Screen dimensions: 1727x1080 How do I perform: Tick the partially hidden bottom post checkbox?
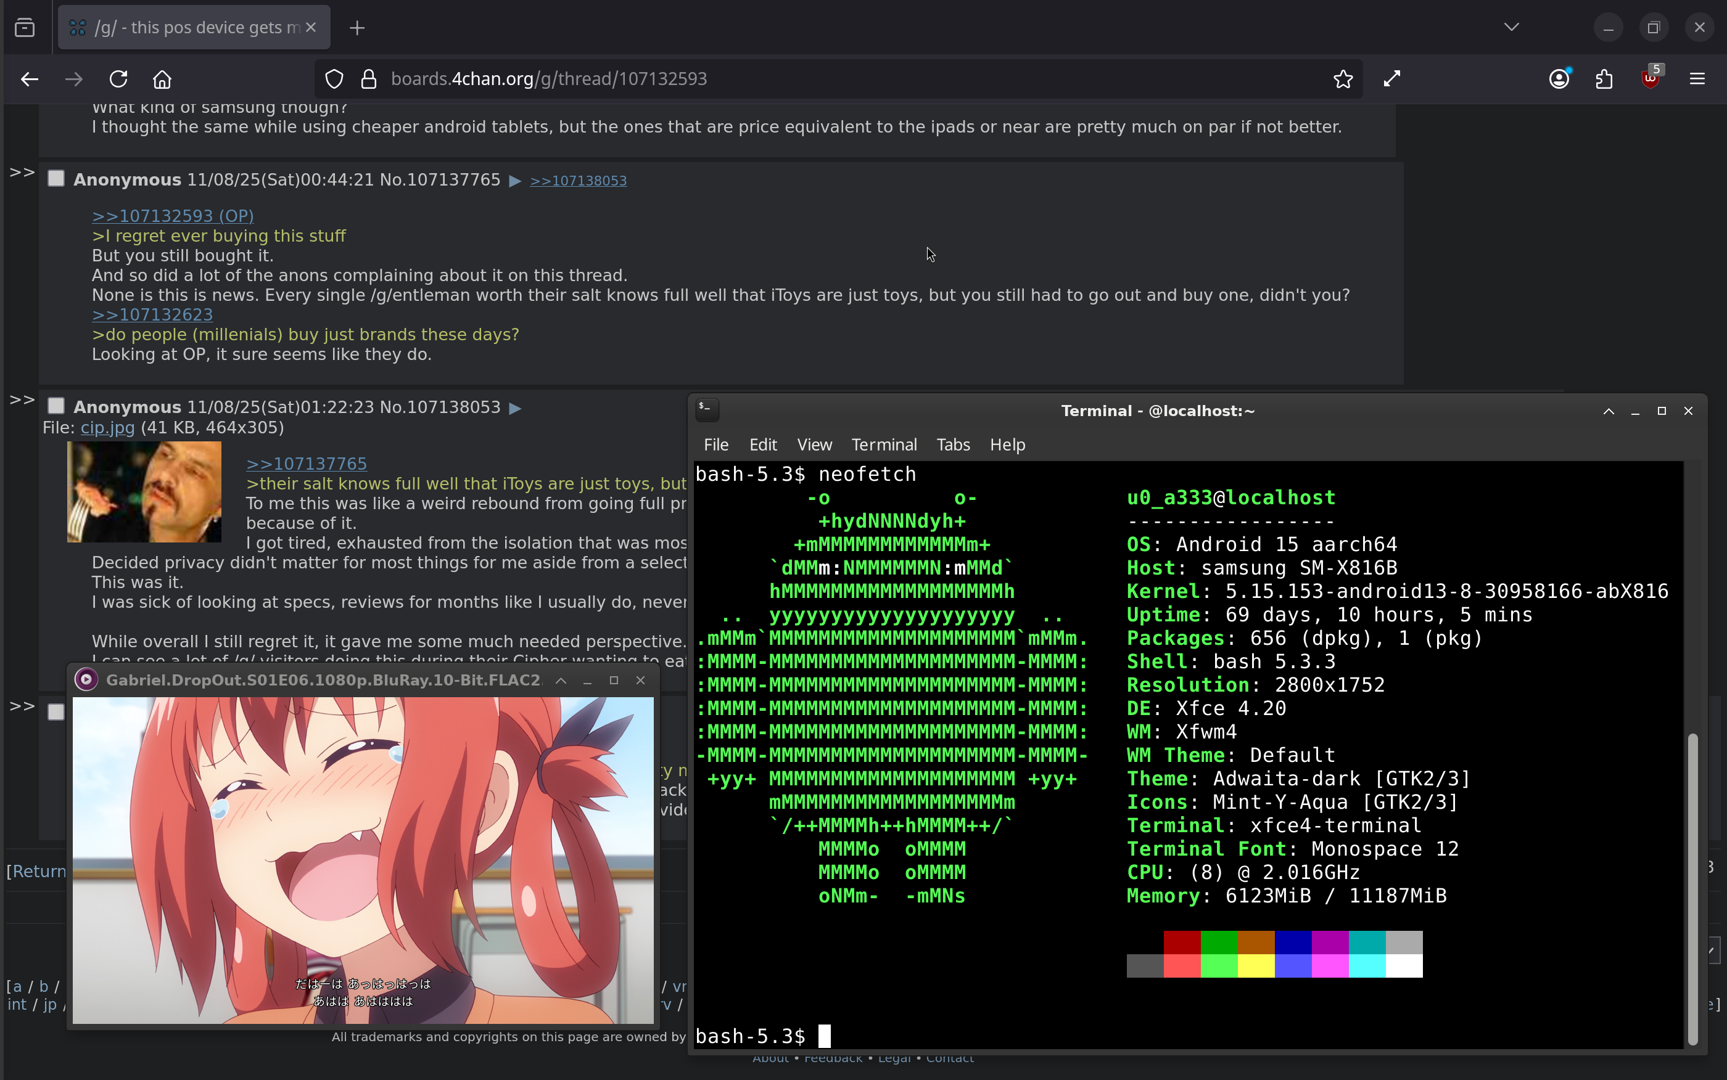(x=56, y=712)
